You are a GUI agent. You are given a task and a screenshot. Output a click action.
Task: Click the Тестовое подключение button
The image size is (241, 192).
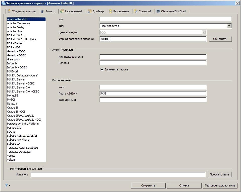click(x=220, y=185)
